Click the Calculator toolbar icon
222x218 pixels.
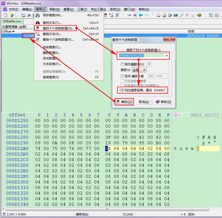176,15
